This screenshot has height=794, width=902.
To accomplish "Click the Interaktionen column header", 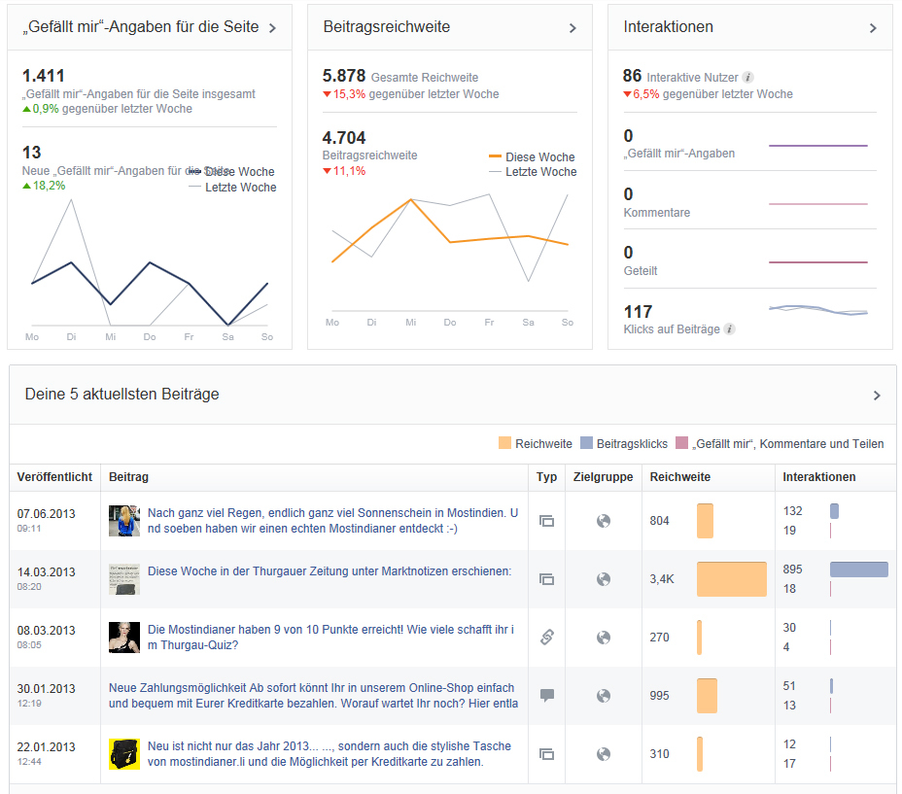I will coord(819,477).
